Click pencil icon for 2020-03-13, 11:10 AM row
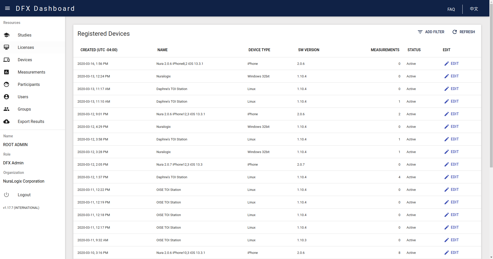Viewport: 493px width, 259px height. tap(447, 101)
